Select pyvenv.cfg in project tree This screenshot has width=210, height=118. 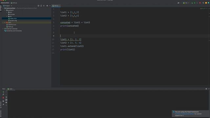click(12, 20)
